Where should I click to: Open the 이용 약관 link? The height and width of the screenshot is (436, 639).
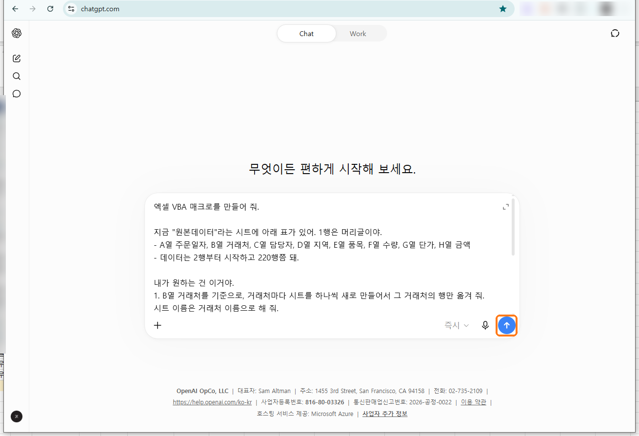click(474, 402)
